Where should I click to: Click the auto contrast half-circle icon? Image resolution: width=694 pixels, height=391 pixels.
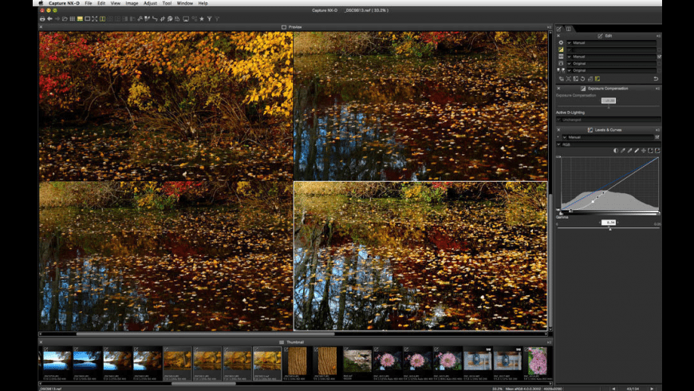[616, 151]
